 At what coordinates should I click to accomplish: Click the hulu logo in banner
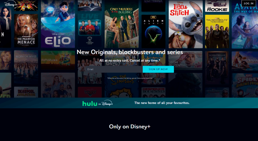tap(90, 103)
